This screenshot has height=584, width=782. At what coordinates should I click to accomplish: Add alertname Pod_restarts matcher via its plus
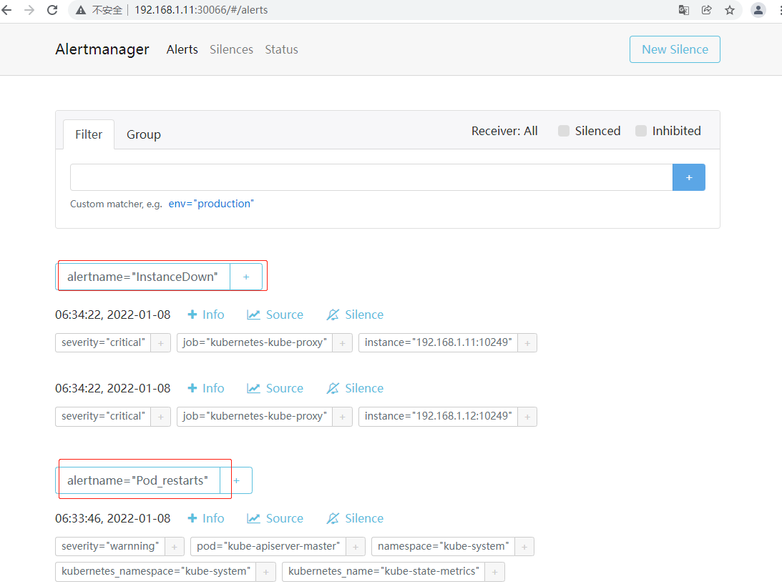[x=236, y=481]
